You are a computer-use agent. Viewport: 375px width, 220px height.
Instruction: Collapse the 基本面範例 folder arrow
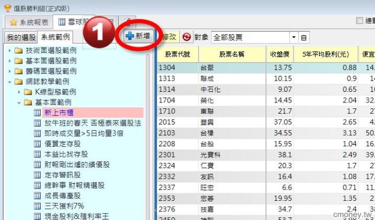pyautogui.click(x=19, y=103)
